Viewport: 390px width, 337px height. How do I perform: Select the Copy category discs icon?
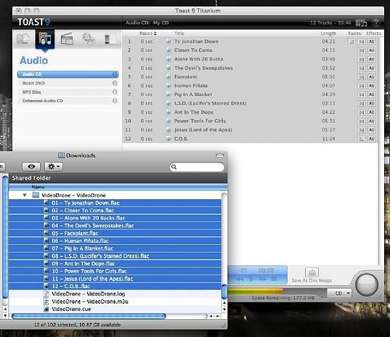88,39
